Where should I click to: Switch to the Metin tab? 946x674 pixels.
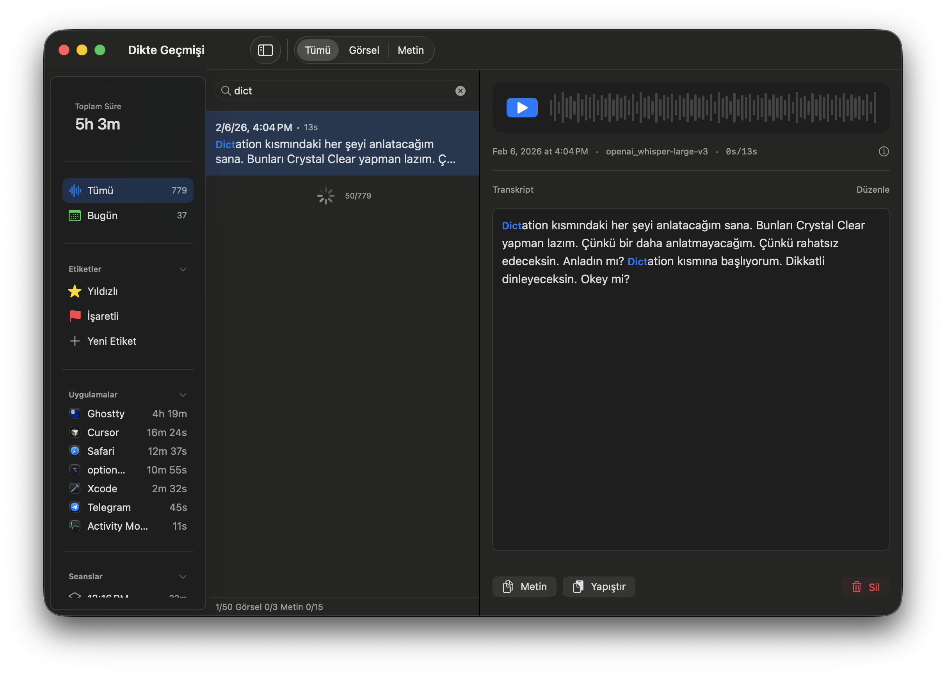411,50
